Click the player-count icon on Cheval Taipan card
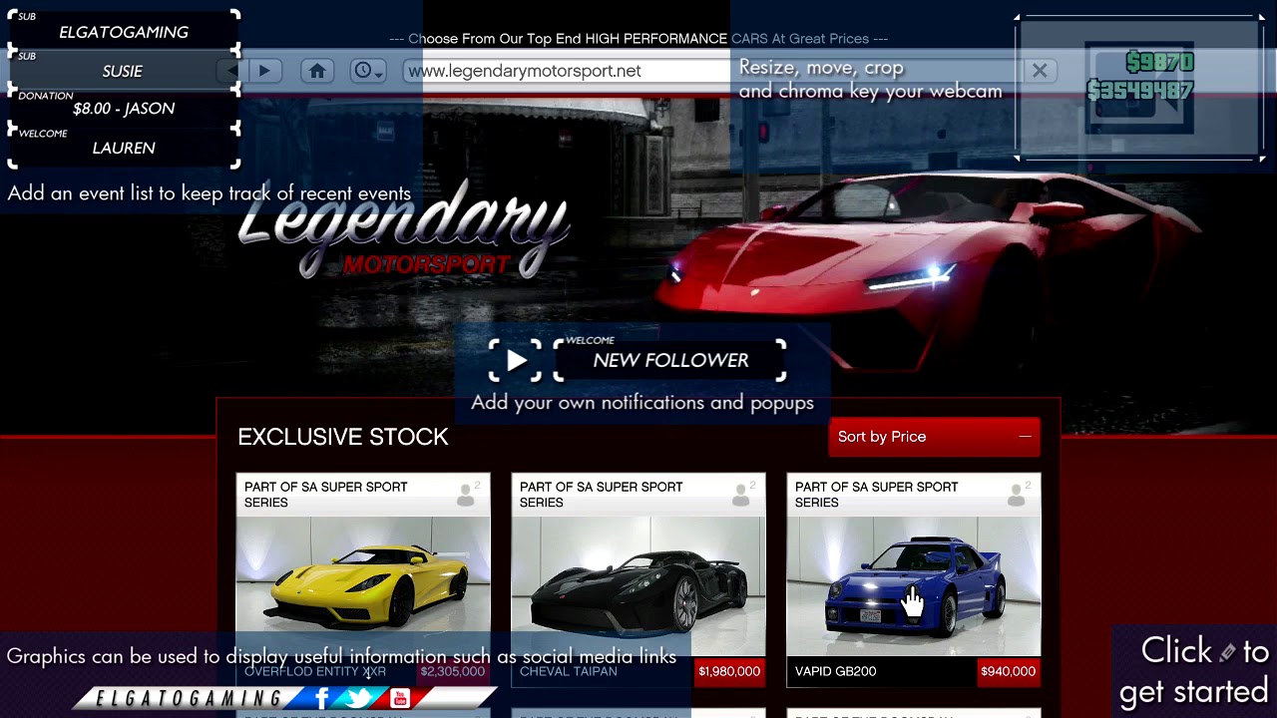1277x718 pixels. [742, 494]
